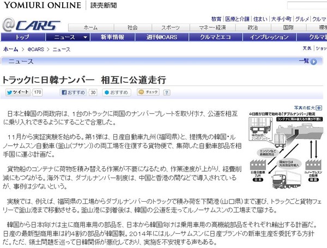The height and width of the screenshot is (248, 327).
Task: Click the paragraph starting 日本と韓国の両政府
Action: pyautogui.click(x=120, y=118)
